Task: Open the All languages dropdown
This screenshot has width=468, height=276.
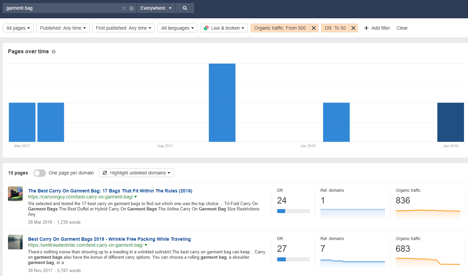Action: coord(178,28)
